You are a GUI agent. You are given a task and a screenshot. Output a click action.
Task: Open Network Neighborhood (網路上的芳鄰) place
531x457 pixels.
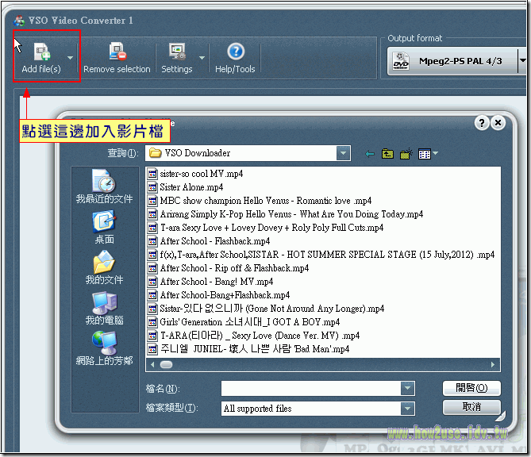[104, 348]
